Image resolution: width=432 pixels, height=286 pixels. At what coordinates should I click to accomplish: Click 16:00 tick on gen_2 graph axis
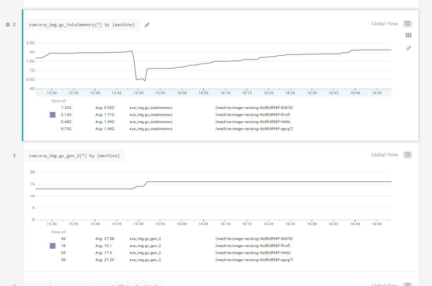pyautogui.click(x=182, y=224)
